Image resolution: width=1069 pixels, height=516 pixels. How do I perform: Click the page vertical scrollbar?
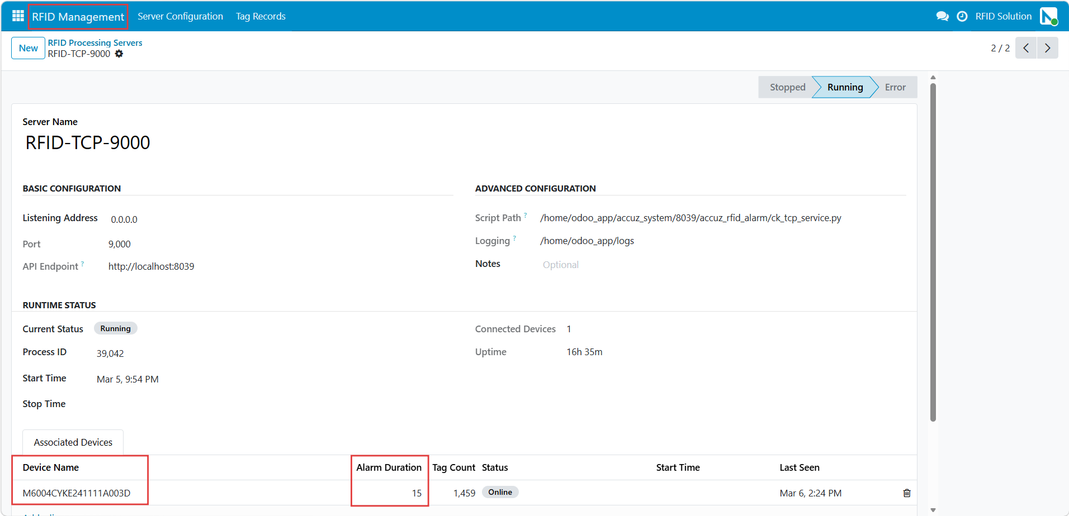pos(933,251)
